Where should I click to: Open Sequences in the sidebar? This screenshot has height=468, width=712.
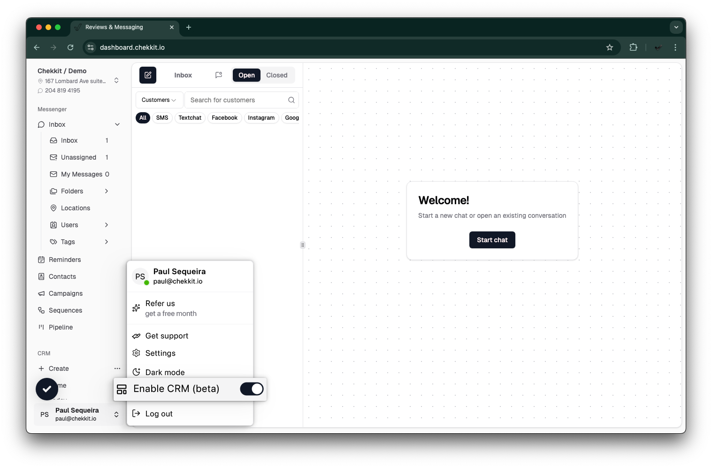(x=65, y=310)
